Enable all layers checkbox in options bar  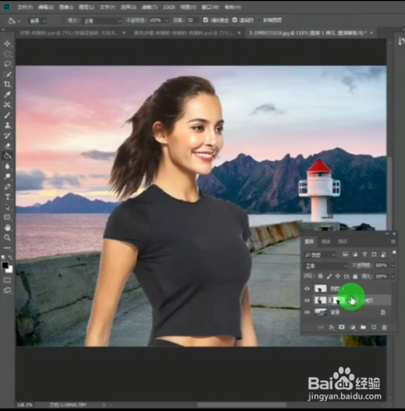[259, 20]
